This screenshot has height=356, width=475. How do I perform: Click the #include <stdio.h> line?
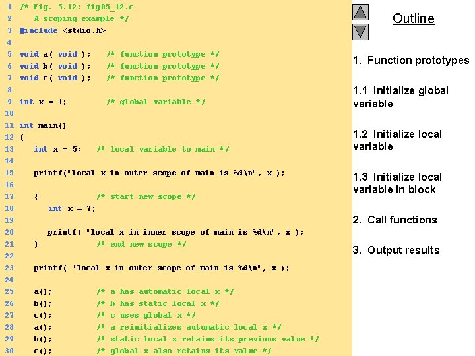pyautogui.click(x=63, y=30)
